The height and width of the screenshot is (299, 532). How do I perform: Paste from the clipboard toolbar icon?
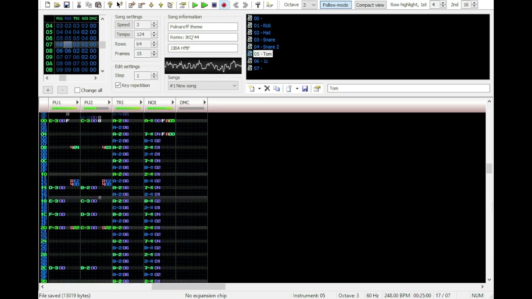pos(98,5)
